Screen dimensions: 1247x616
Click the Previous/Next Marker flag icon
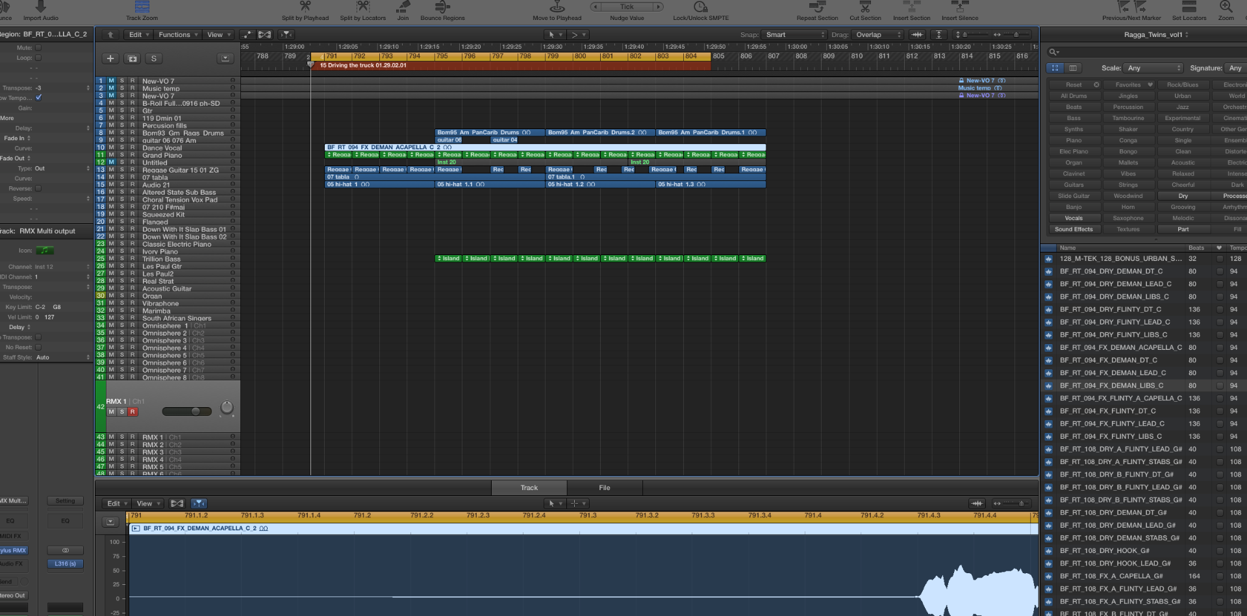[1131, 6]
